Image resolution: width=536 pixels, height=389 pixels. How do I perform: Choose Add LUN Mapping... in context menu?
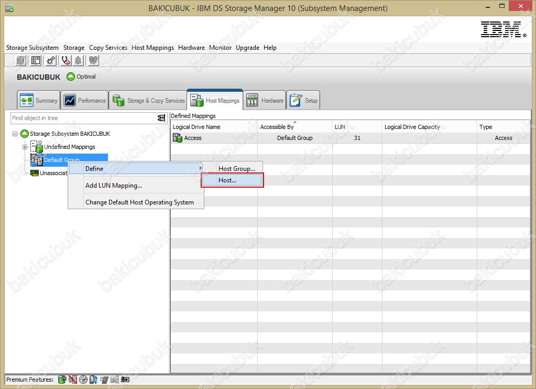[x=136, y=186]
